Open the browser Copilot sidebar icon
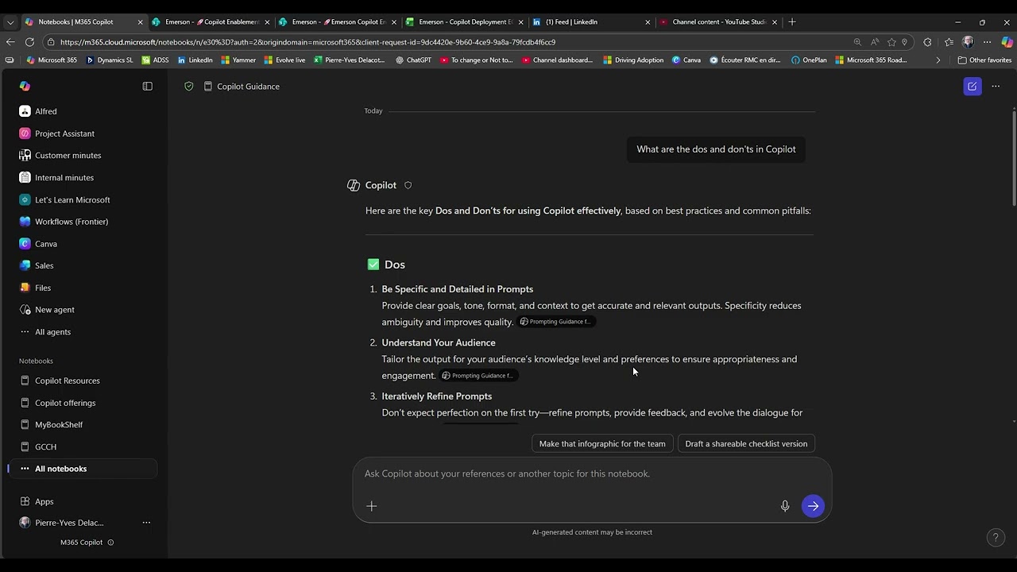1017x572 pixels. point(1007,42)
